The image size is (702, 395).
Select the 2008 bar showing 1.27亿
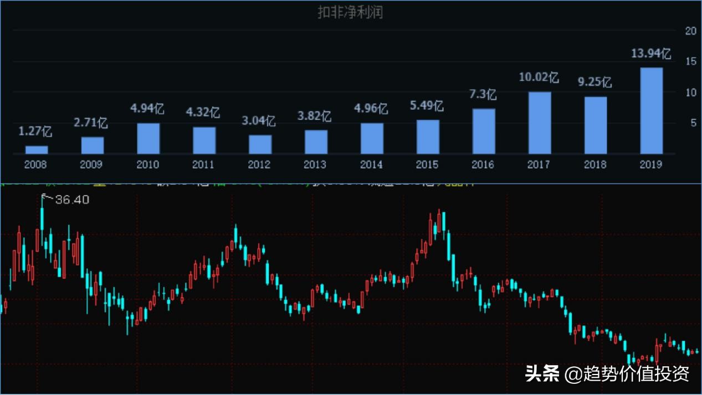[x=36, y=149]
